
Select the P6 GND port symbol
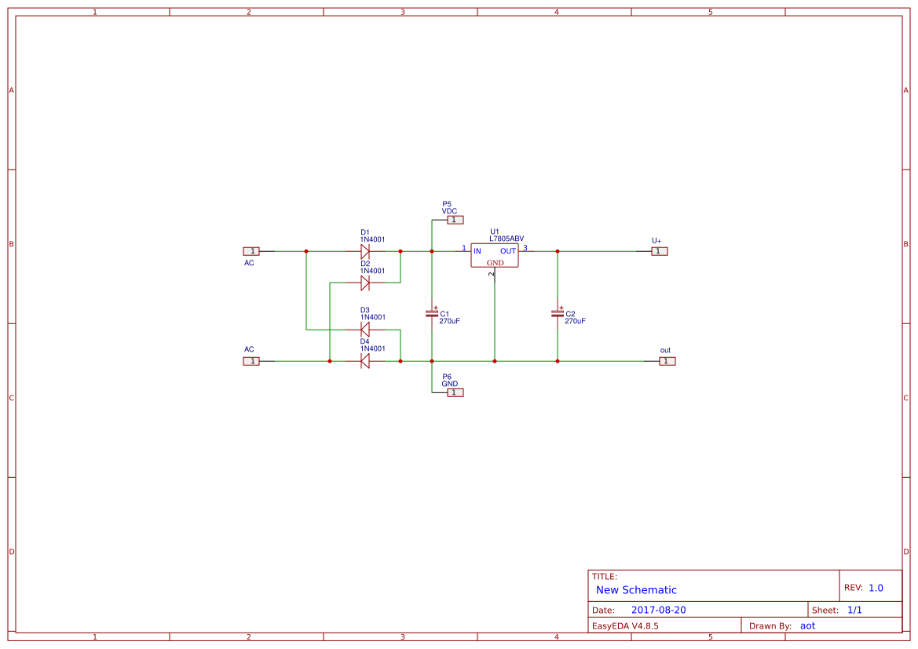(x=454, y=392)
